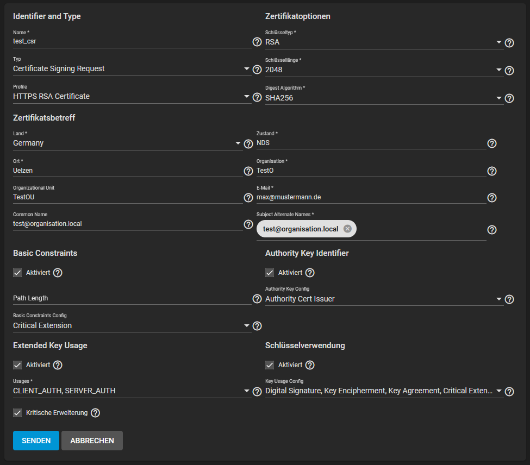Focus the Path Length input
Image resolution: width=530 pixels, height=465 pixels.
(x=132, y=299)
